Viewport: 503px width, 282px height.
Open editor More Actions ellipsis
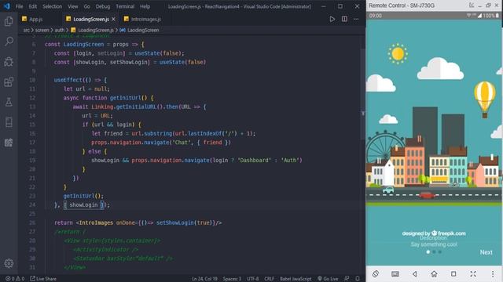click(x=356, y=19)
